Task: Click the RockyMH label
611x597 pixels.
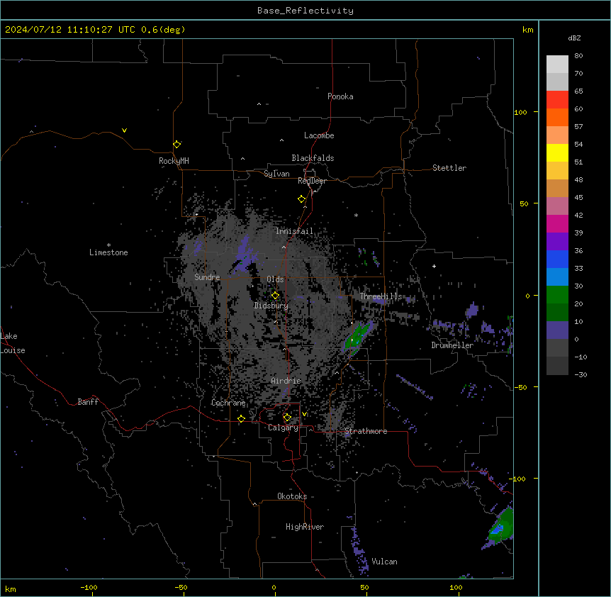Action: [174, 160]
